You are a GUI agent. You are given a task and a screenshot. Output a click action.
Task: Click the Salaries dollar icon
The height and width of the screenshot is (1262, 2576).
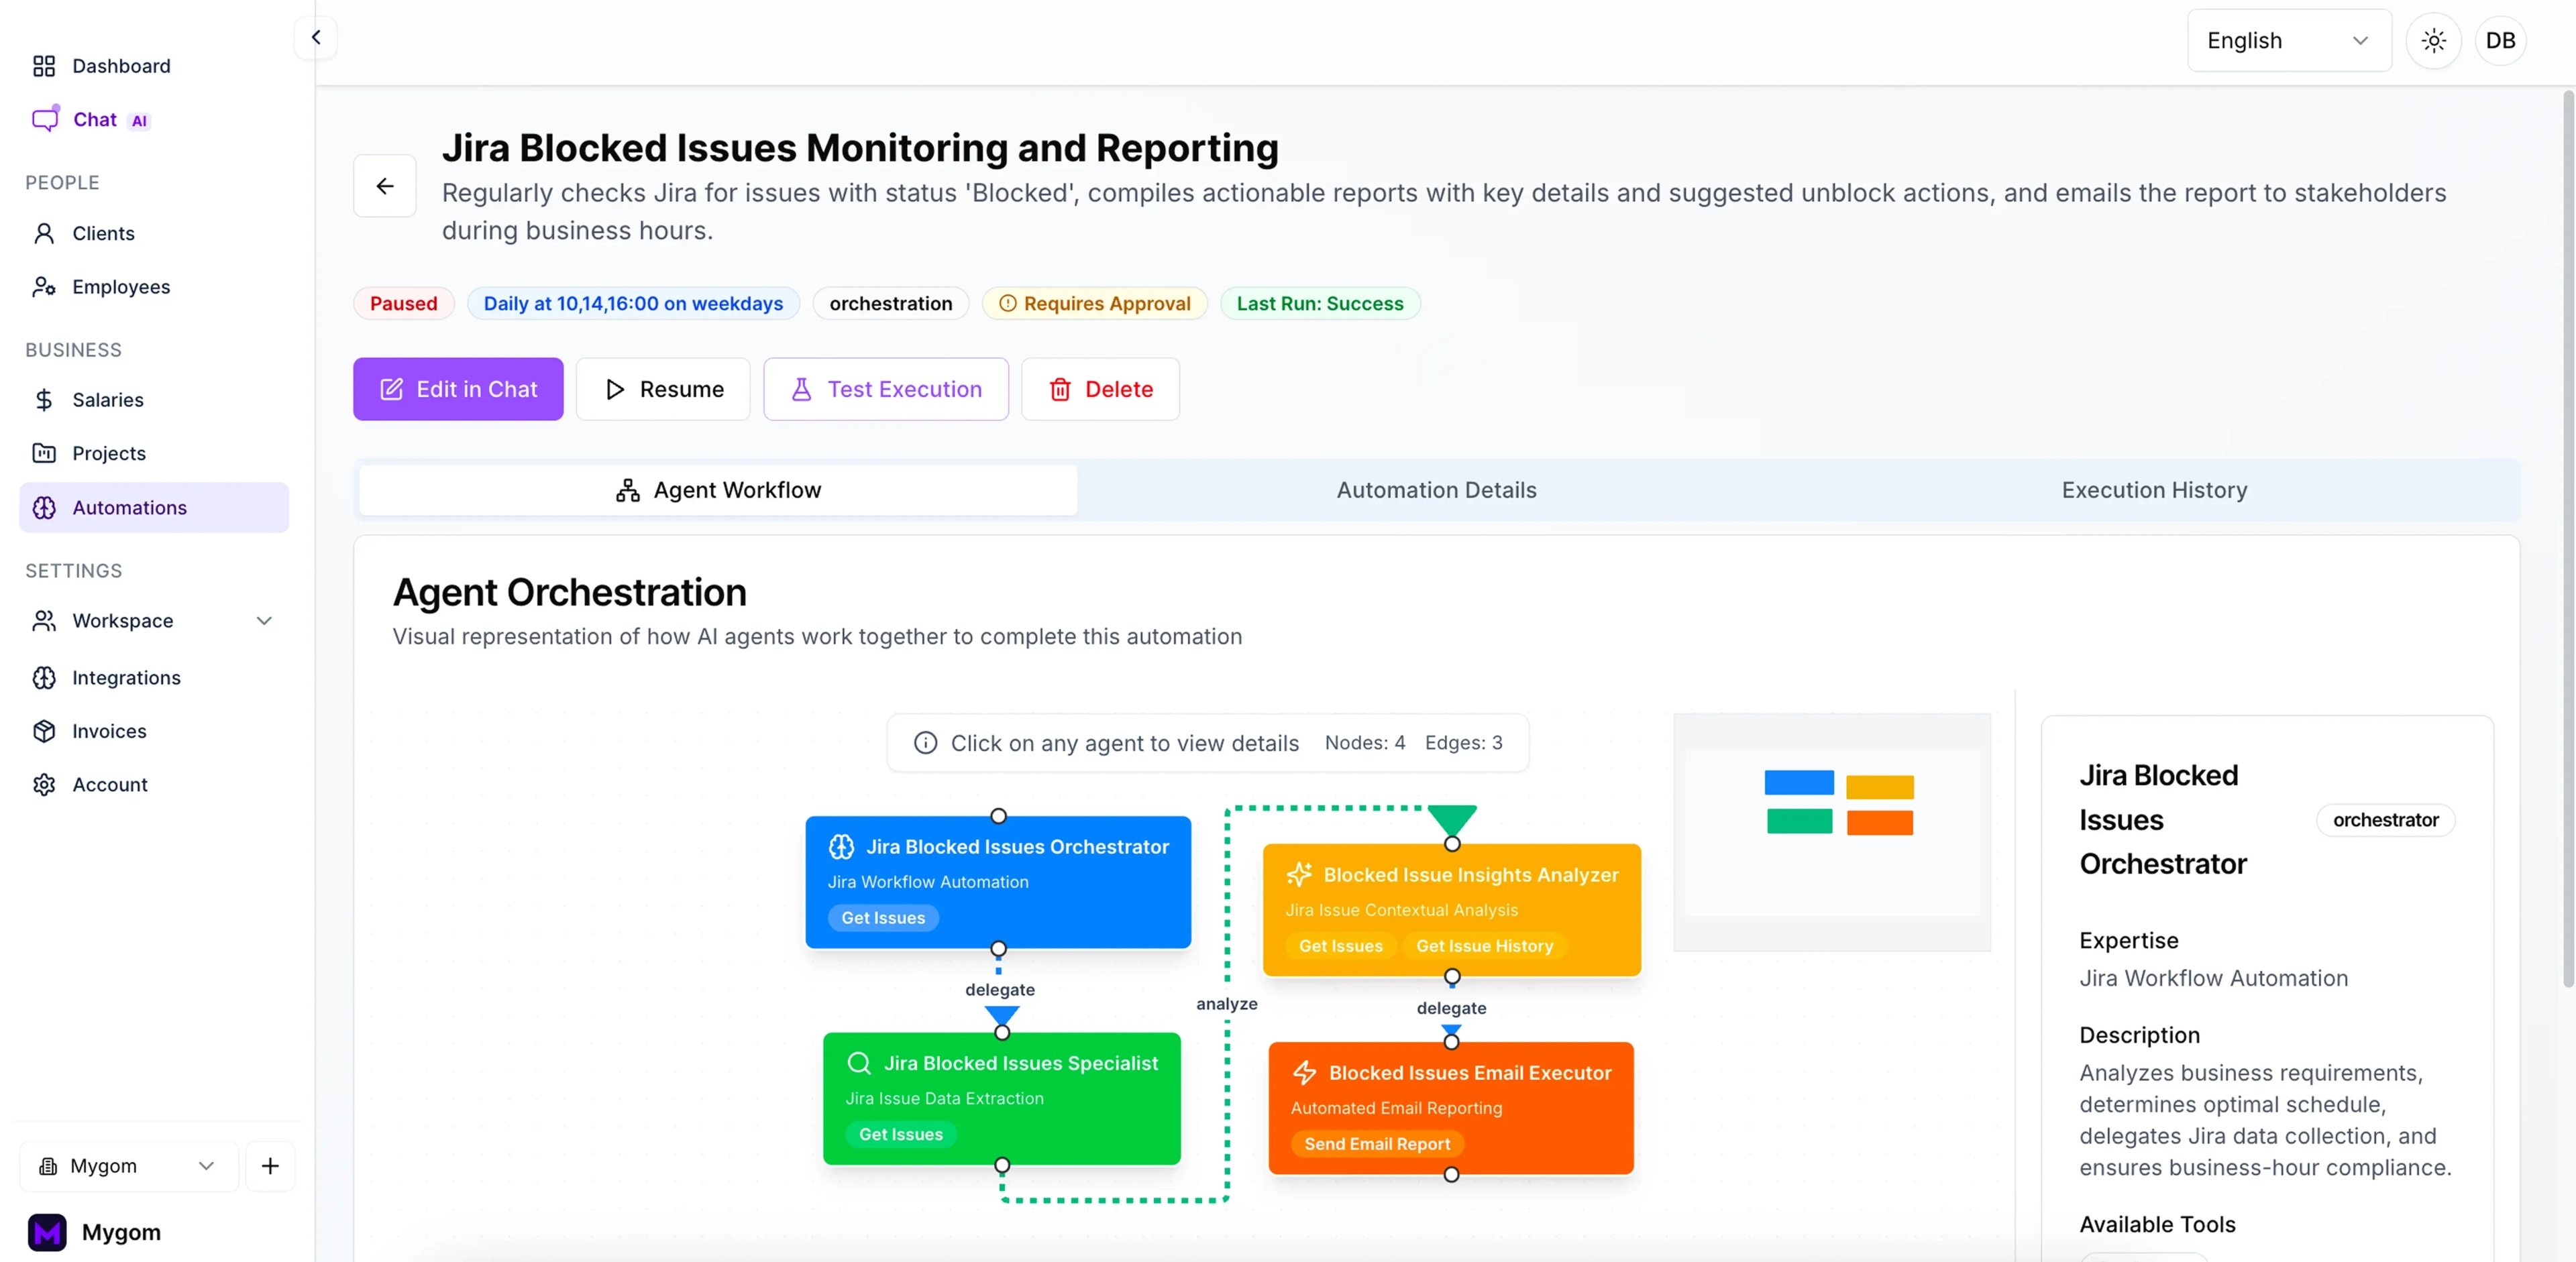(x=45, y=400)
